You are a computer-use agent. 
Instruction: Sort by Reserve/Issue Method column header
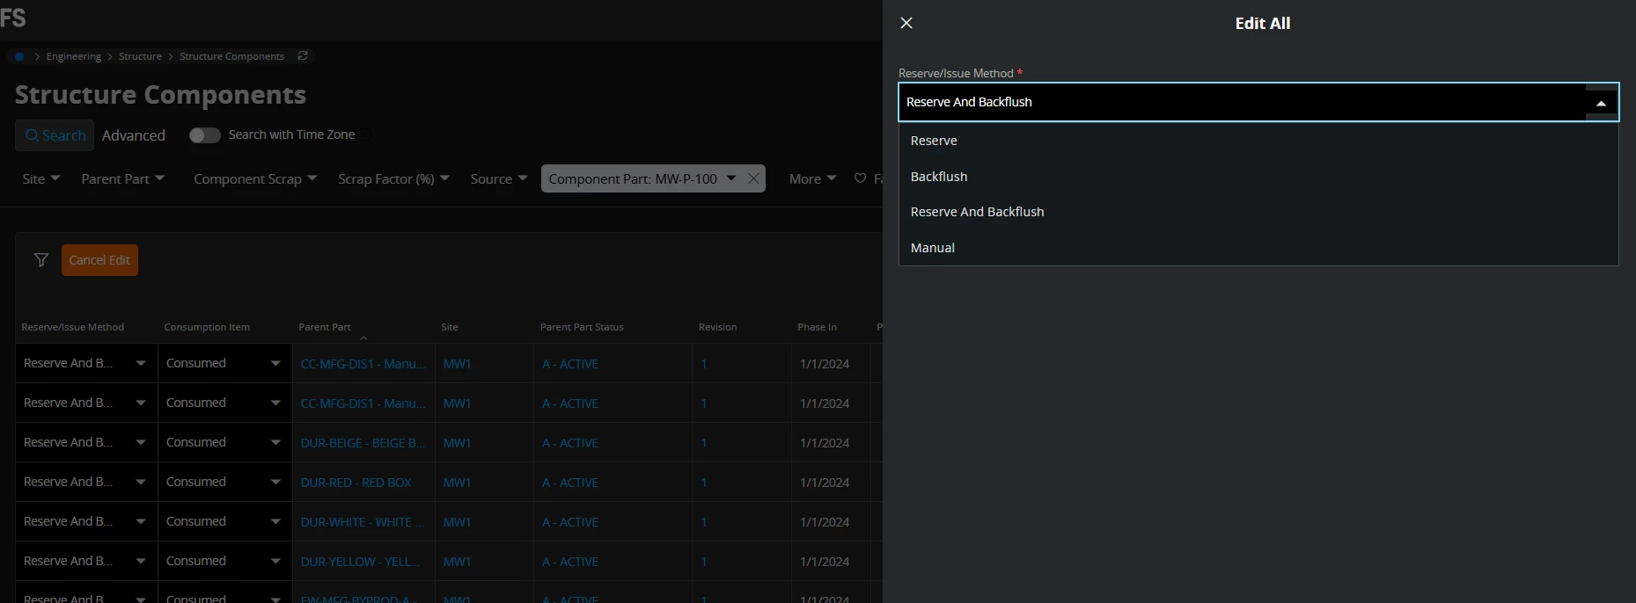click(73, 327)
